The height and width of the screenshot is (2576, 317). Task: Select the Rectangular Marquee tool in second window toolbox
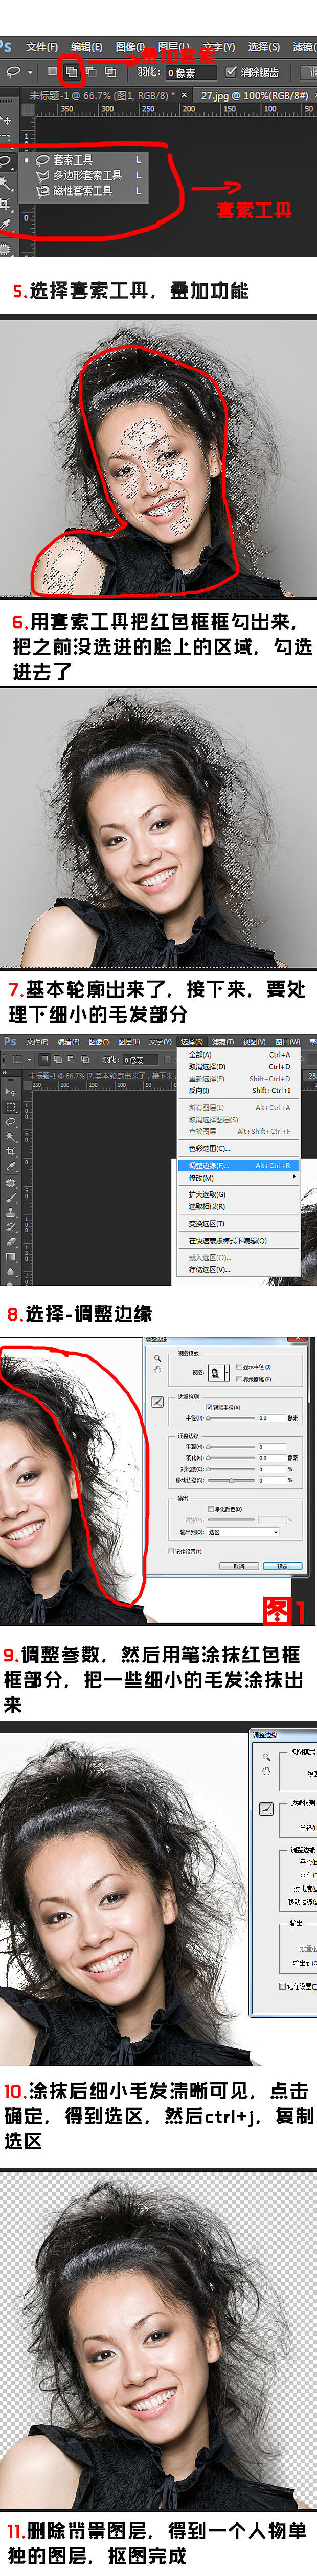coord(11,1107)
